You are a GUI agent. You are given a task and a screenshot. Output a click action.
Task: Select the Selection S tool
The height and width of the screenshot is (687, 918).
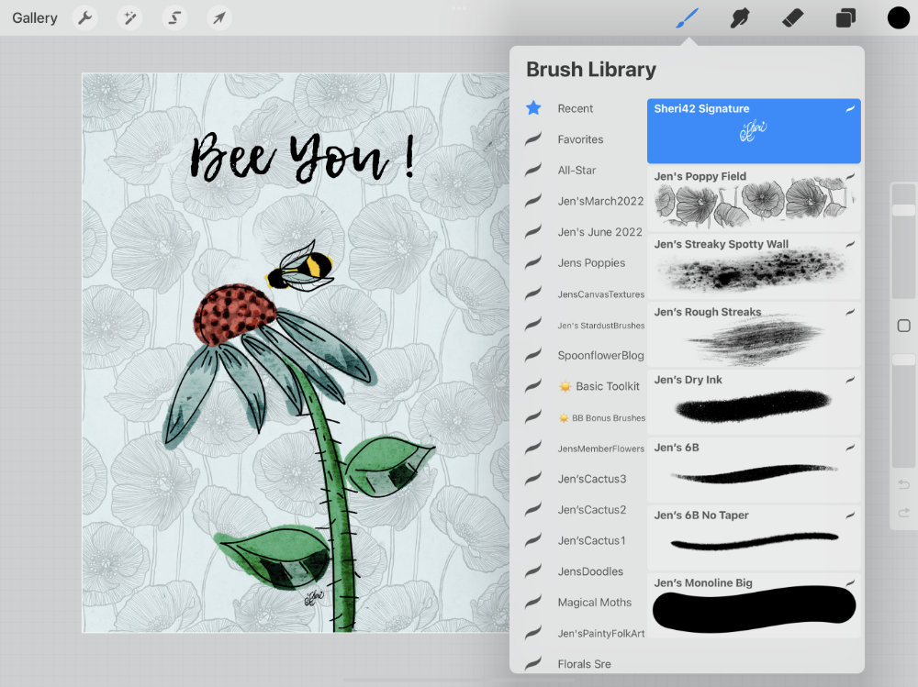point(174,18)
